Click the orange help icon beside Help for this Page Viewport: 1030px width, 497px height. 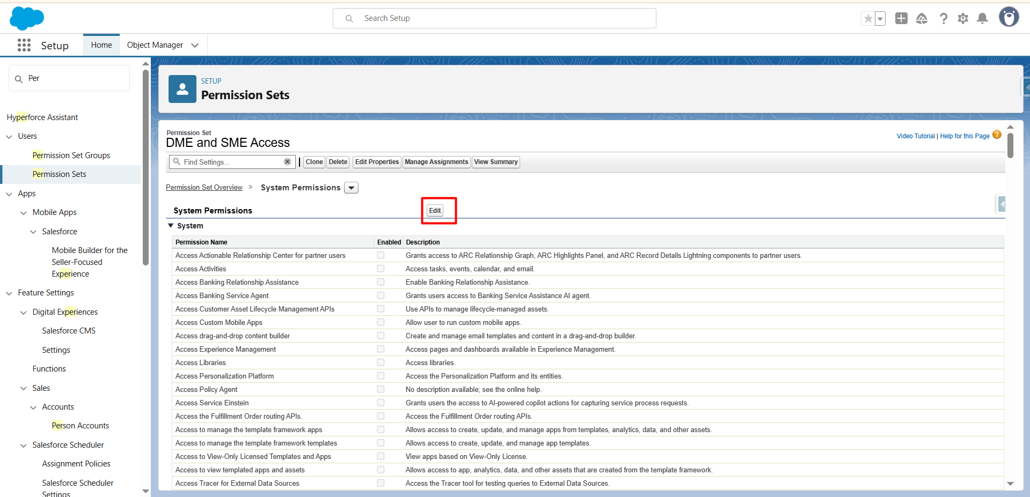point(997,135)
